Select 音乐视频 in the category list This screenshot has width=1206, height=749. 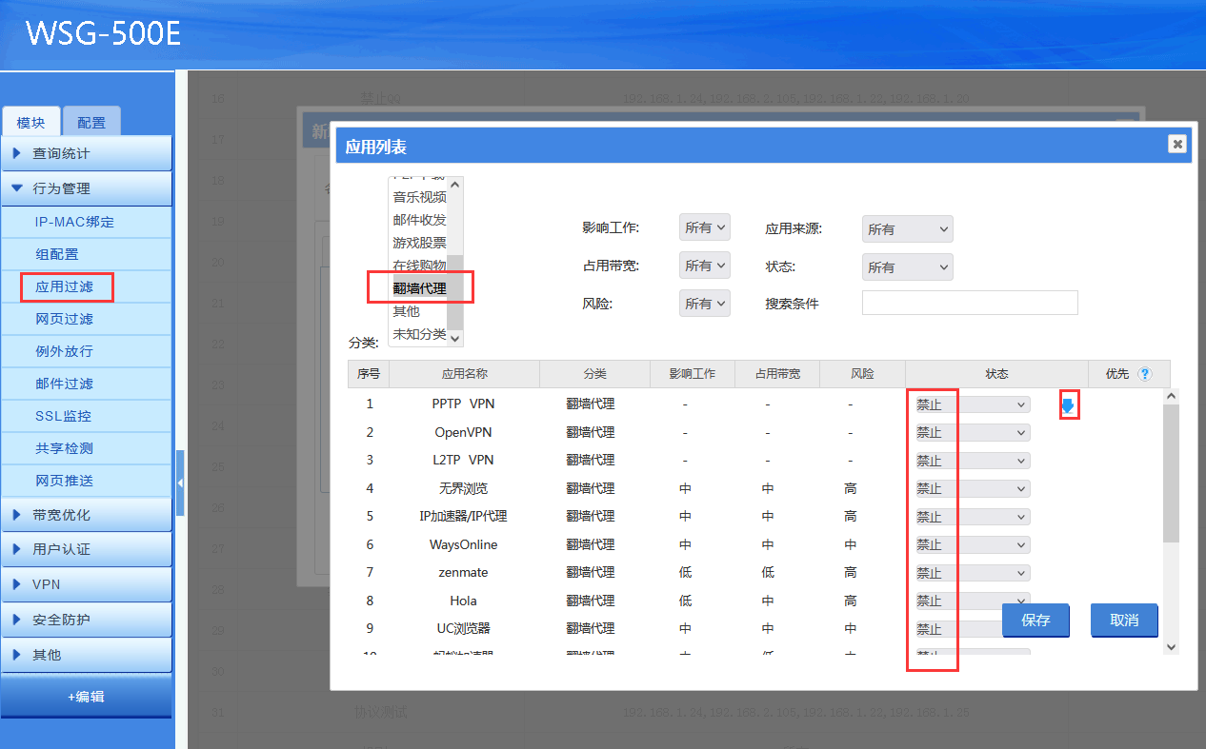(419, 197)
